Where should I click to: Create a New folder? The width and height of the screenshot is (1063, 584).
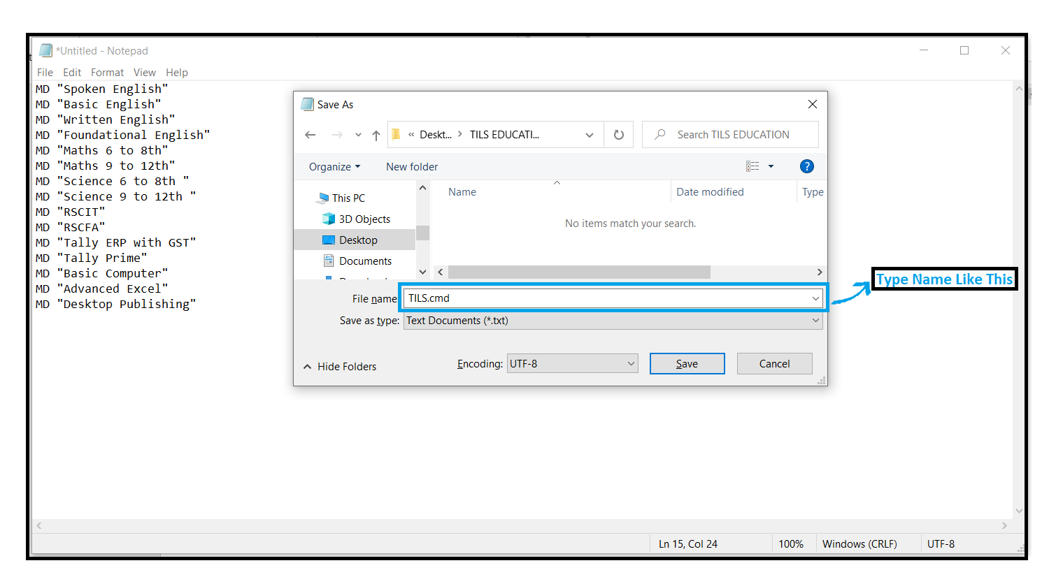click(x=412, y=166)
